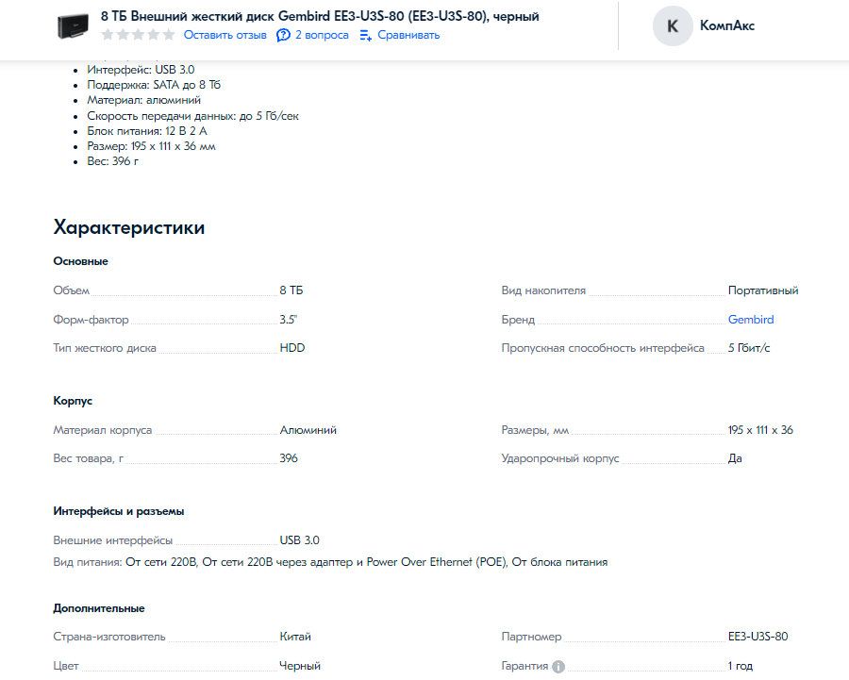
Task: Click the value «396» for Вес товара
Action: [289, 458]
